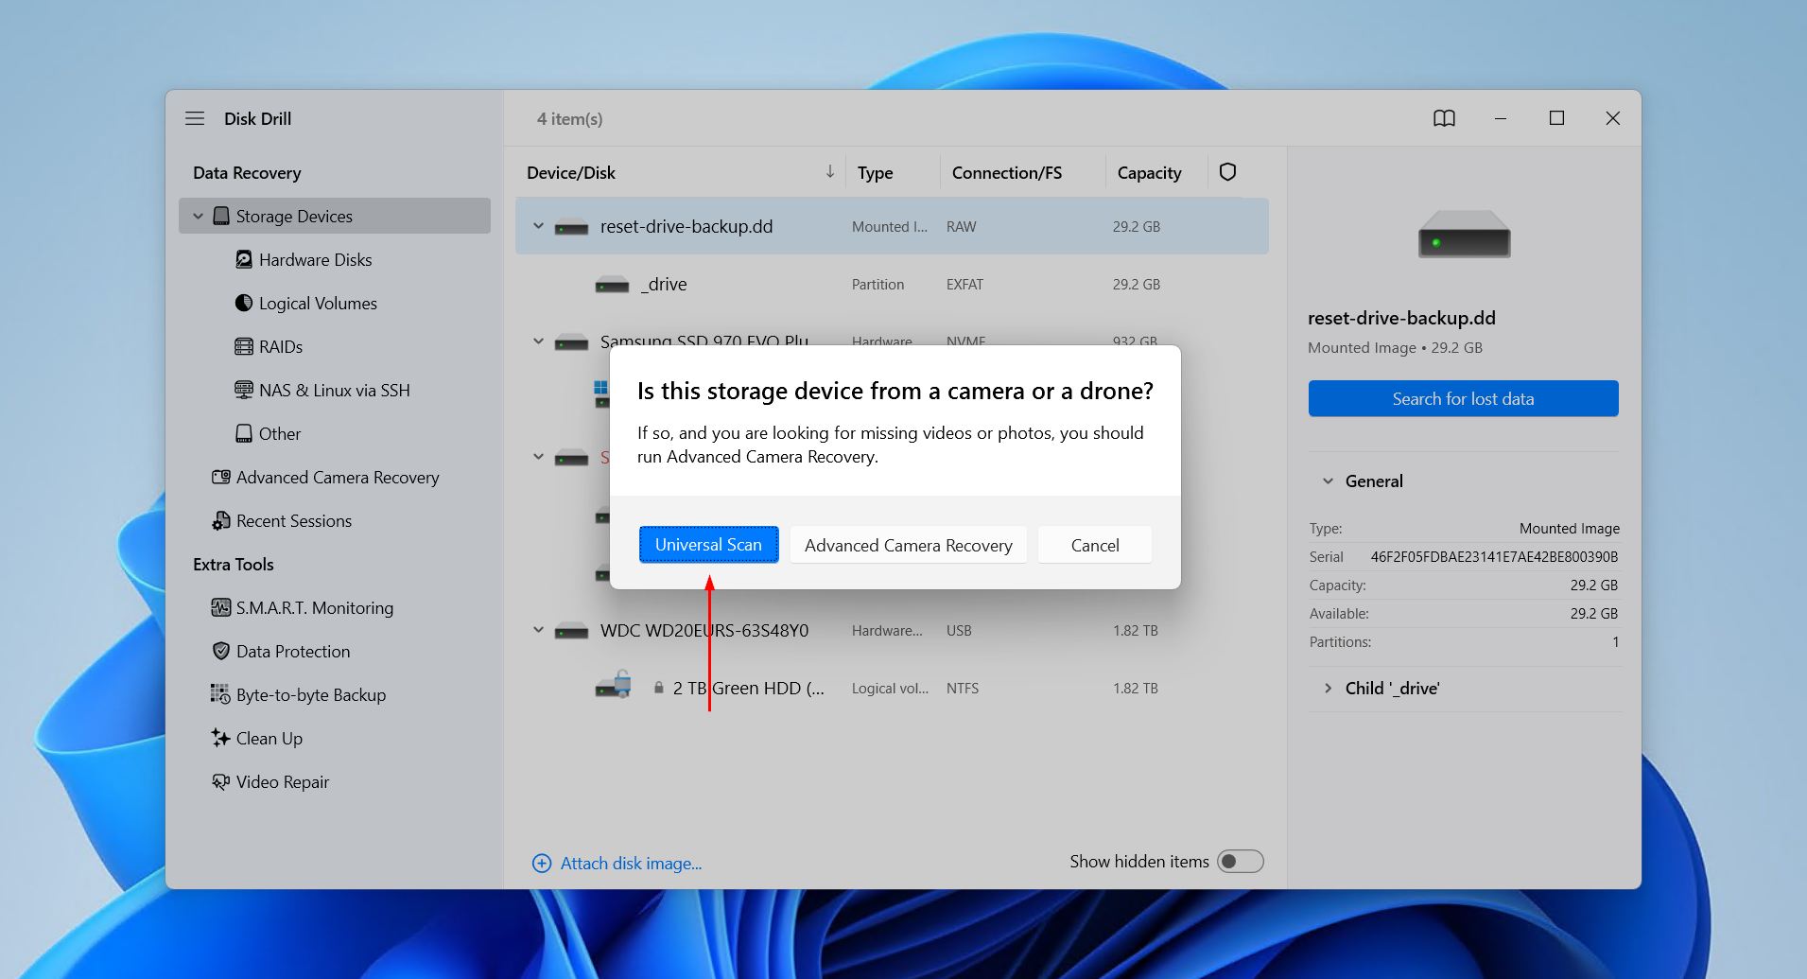Viewport: 1807px width, 979px height.
Task: Click the shield protection column header icon
Action: pos(1227,172)
